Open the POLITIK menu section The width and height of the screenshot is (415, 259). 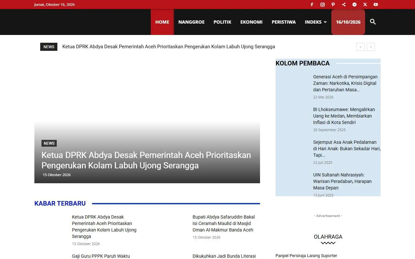[222, 22]
